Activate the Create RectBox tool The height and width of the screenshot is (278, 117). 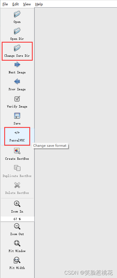(17, 151)
